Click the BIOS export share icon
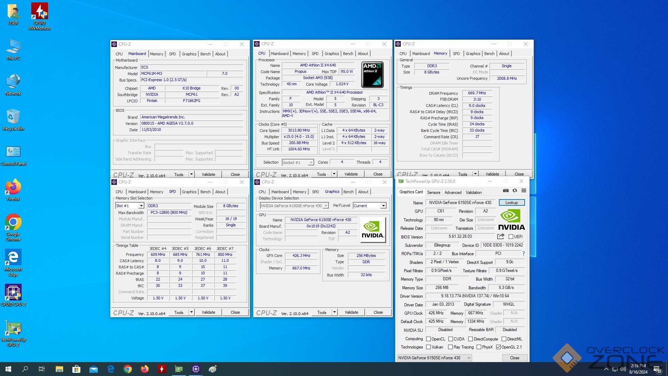This screenshot has width=668, height=376. click(x=501, y=236)
